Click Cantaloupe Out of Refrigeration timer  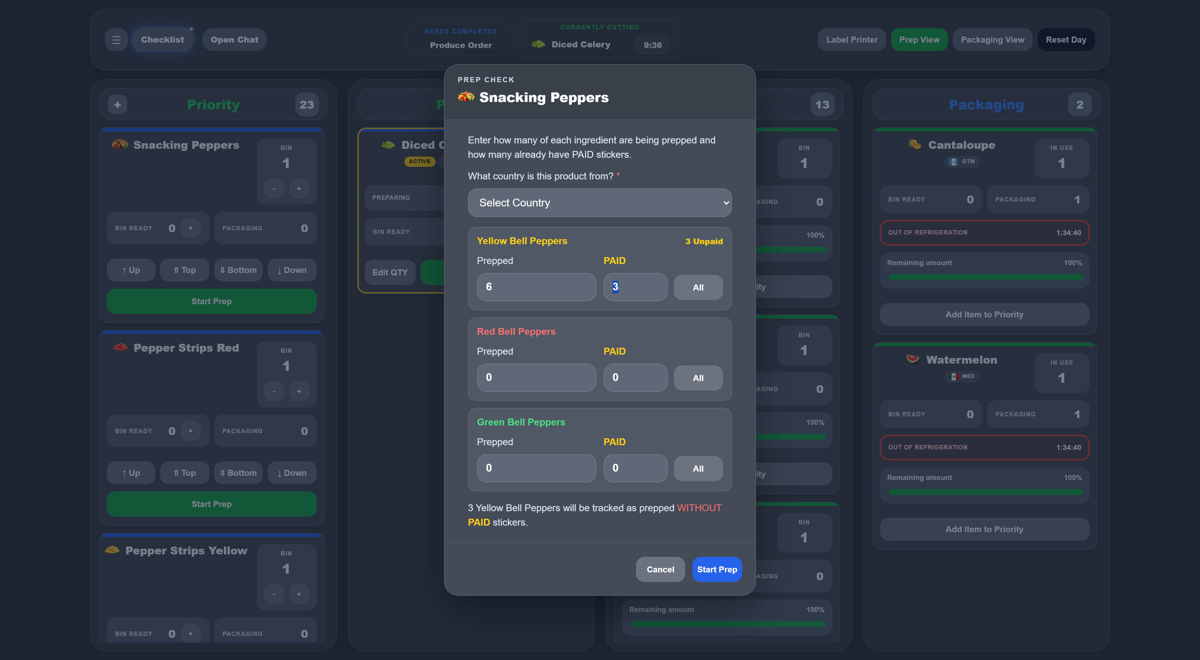pyautogui.click(x=984, y=232)
